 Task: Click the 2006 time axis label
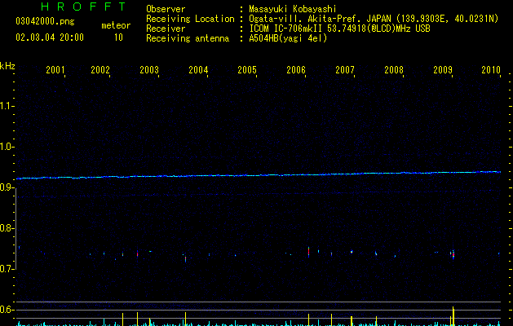296,69
